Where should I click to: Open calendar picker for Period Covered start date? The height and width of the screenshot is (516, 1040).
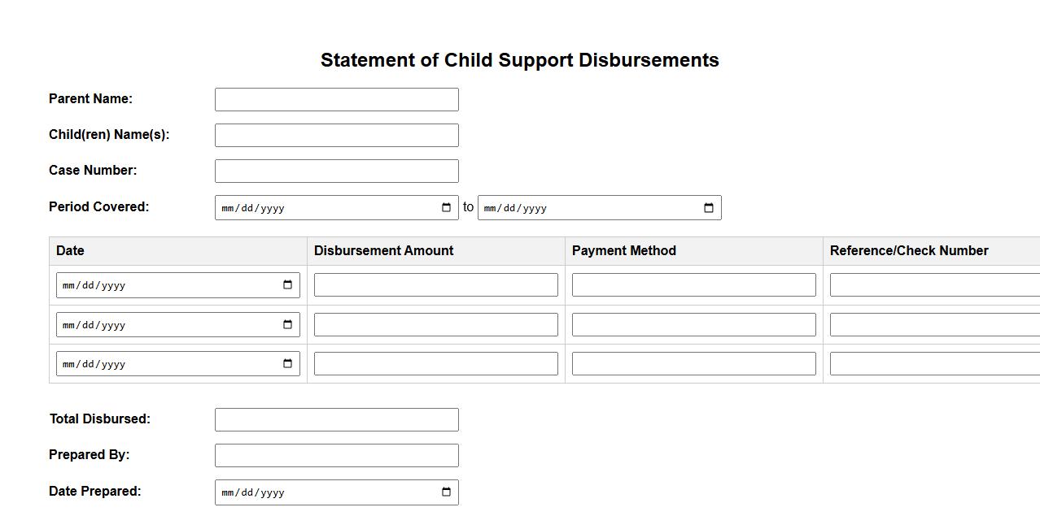[x=446, y=208]
